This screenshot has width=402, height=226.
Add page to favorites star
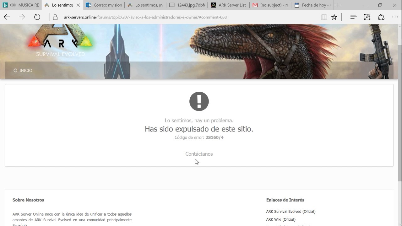point(334,17)
